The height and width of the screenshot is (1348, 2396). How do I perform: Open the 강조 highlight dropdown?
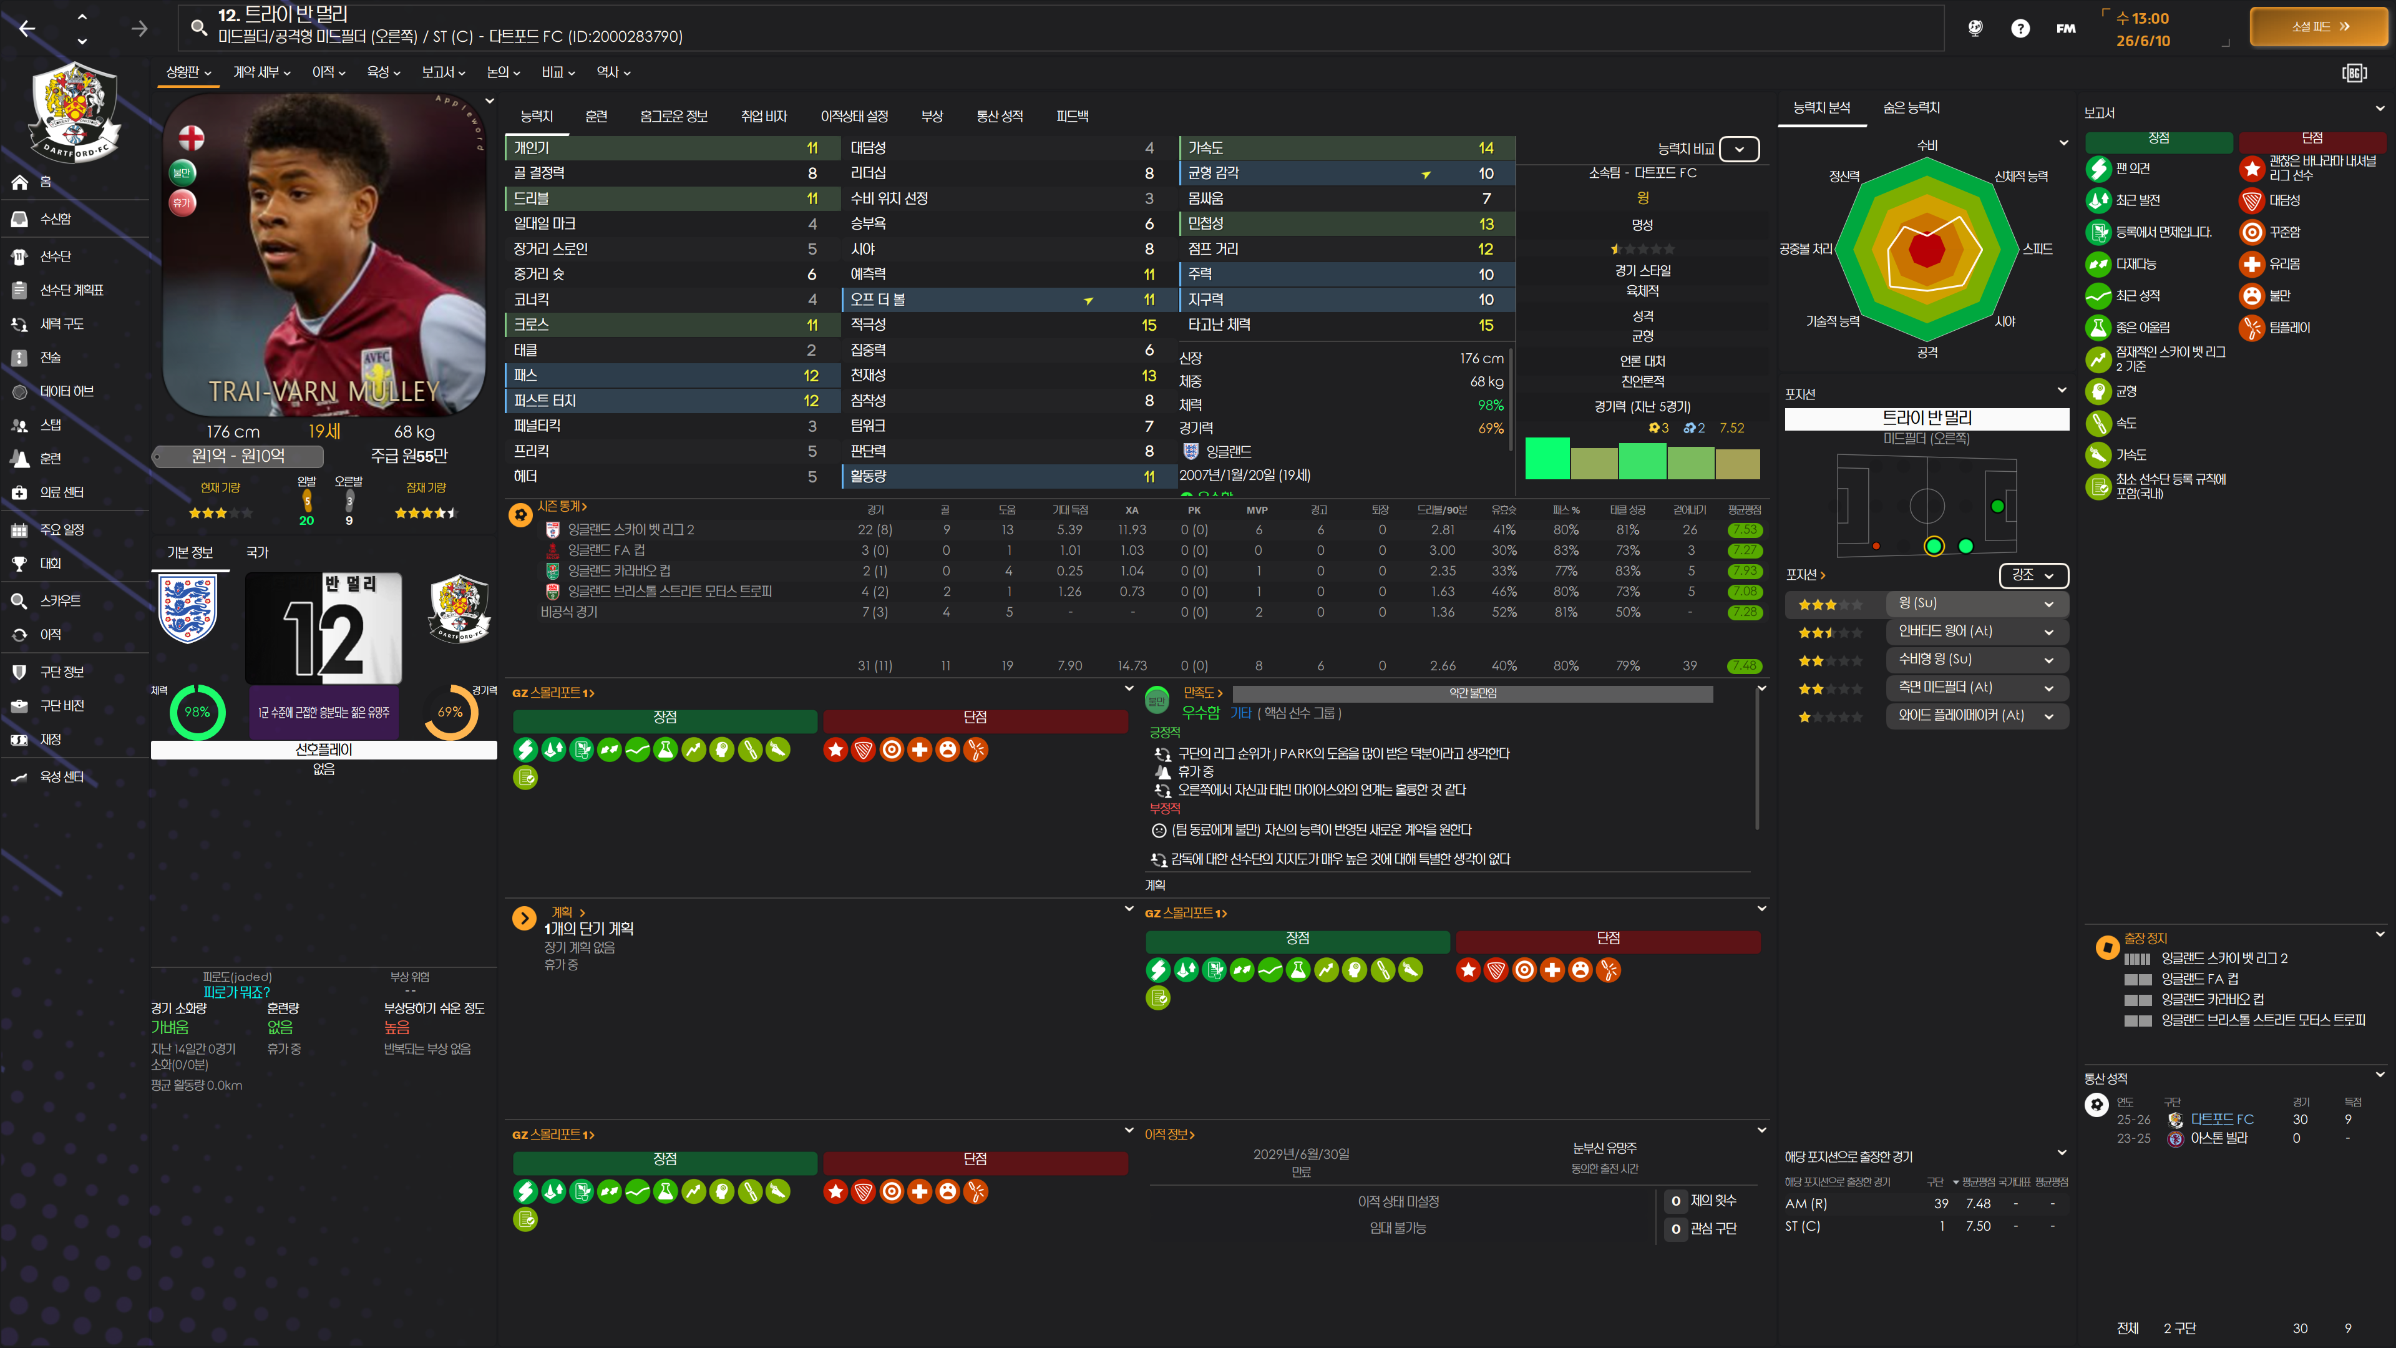point(2033,575)
